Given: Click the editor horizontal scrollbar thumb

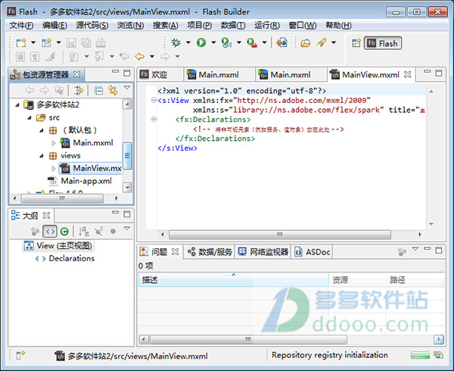Looking at the screenshot, I should pos(280,235).
